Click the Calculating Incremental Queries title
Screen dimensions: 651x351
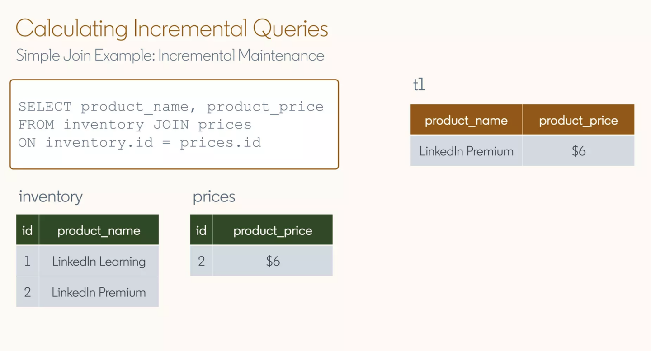(x=172, y=29)
